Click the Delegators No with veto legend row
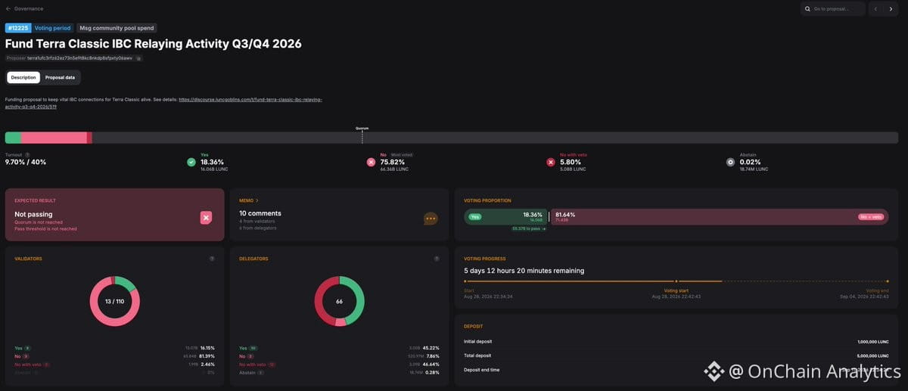The height and width of the screenshot is (391, 908). (x=339, y=365)
